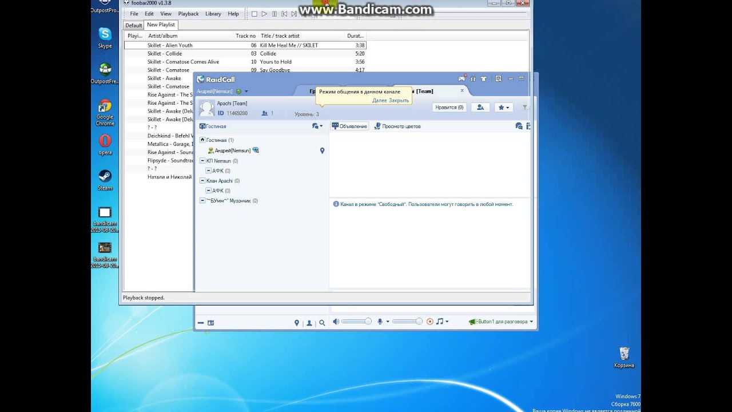Open the foobar2000 Library menu
732x412 pixels.
coord(213,14)
